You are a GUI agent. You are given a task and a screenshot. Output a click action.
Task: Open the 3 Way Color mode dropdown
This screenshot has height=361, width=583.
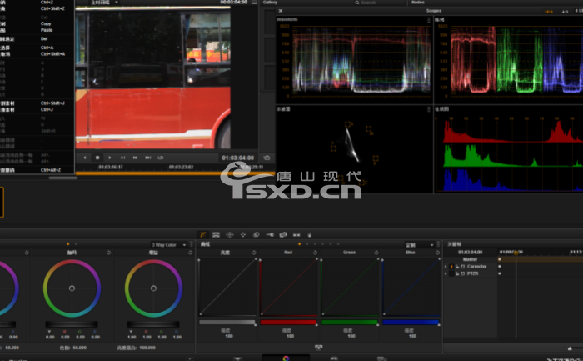(168, 244)
